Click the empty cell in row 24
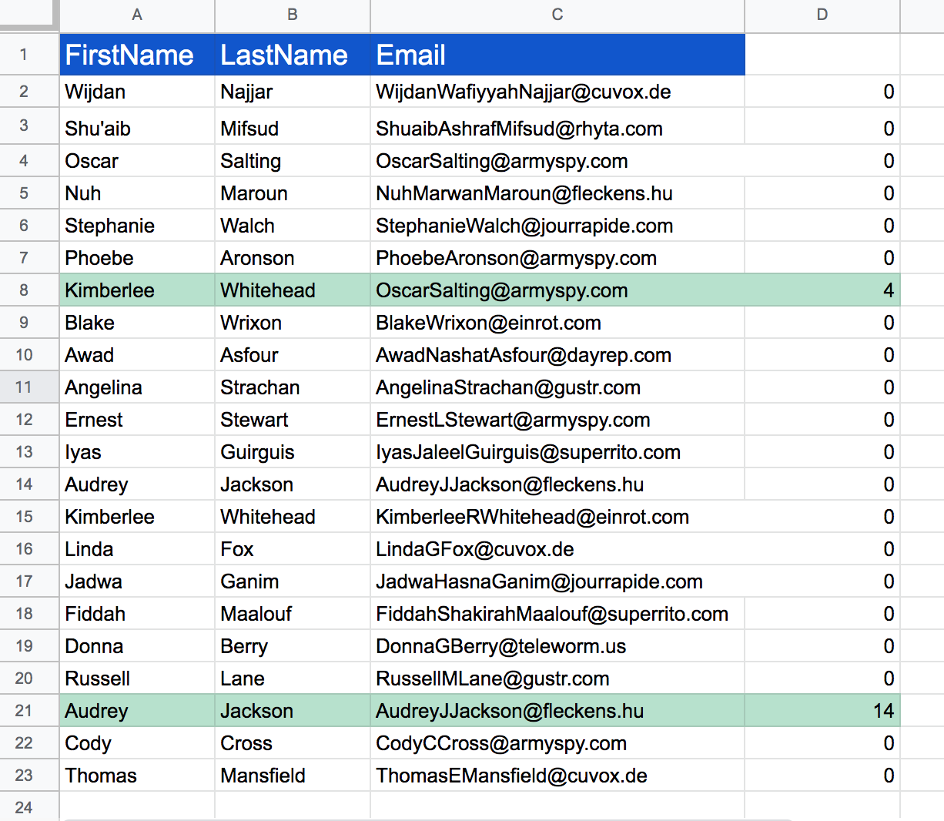The height and width of the screenshot is (821, 944). pos(137,805)
